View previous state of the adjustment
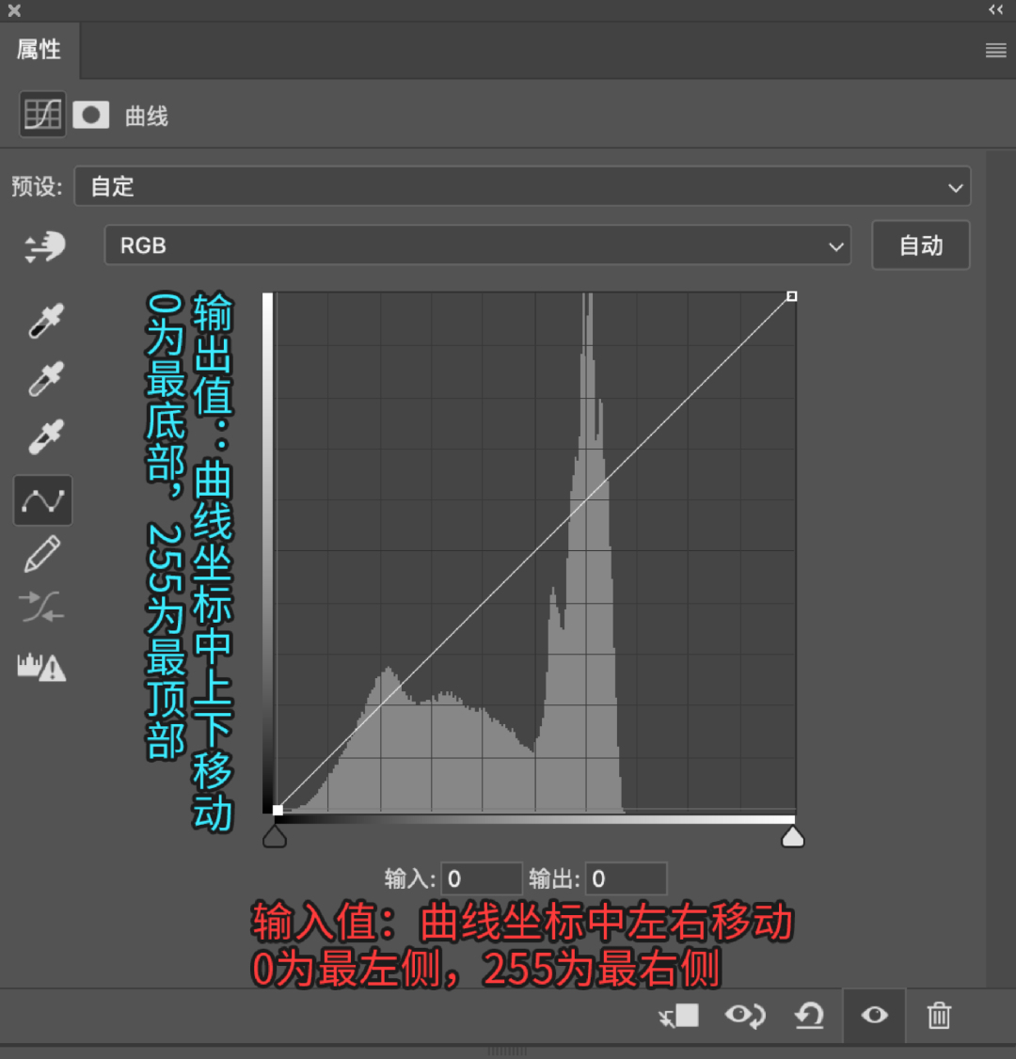 click(x=746, y=1016)
